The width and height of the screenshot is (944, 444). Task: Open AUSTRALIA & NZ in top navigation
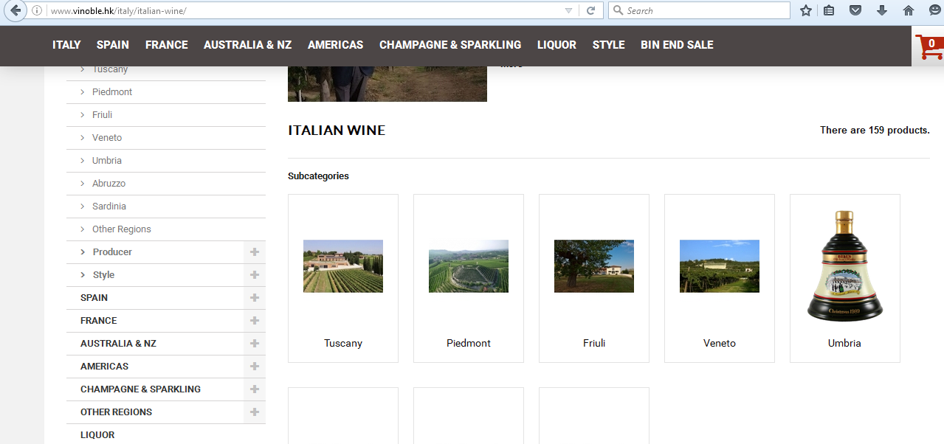tap(248, 45)
